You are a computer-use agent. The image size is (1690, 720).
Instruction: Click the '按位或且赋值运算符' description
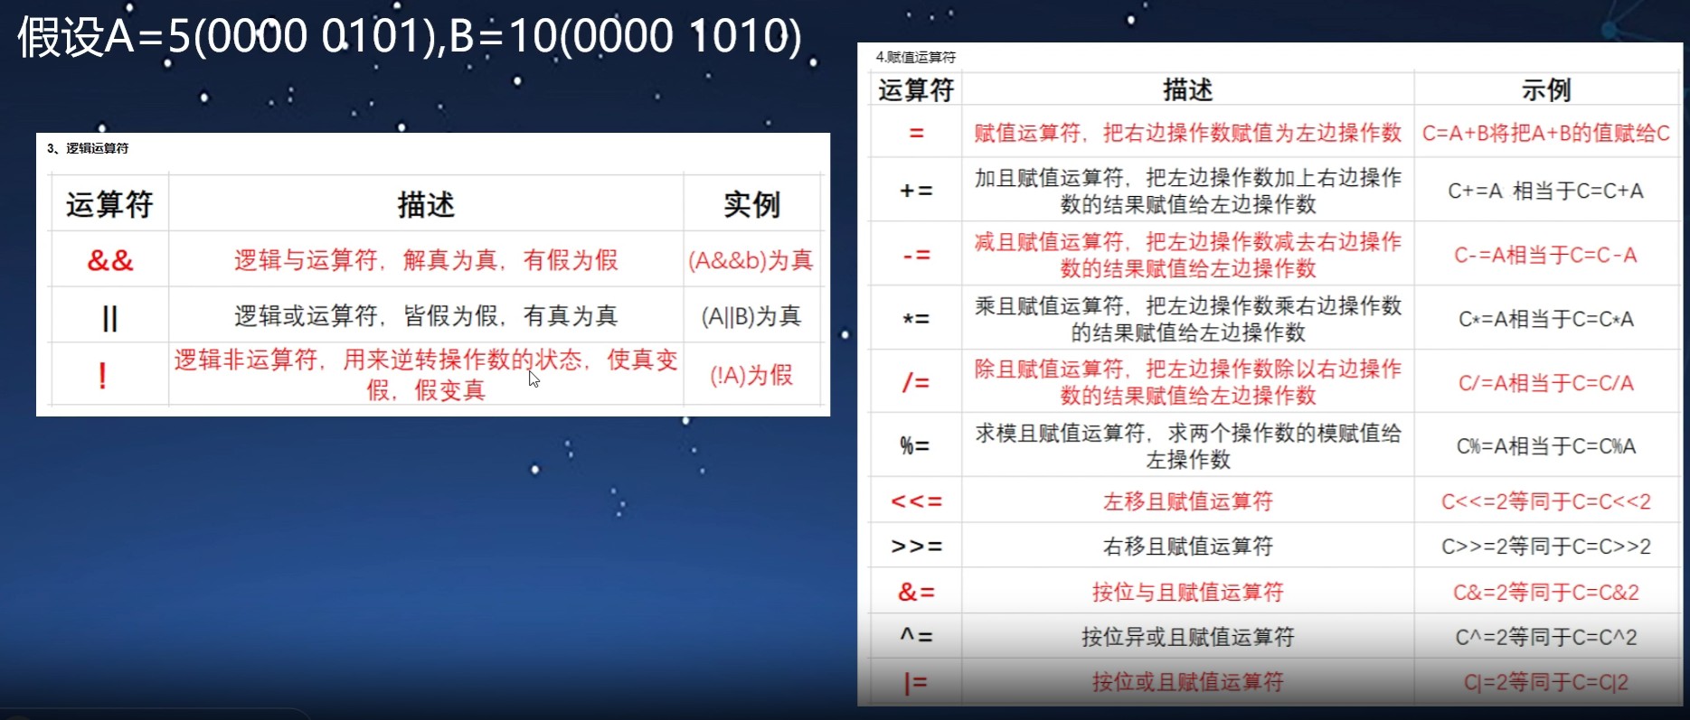pos(1188,682)
